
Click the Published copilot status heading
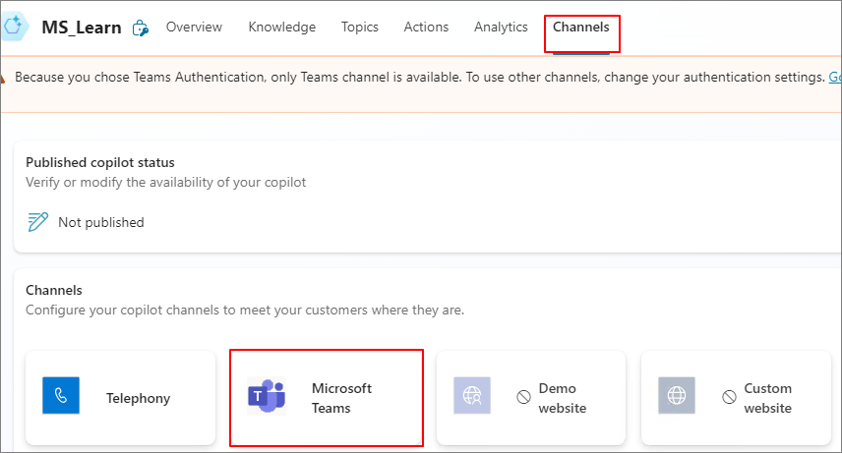100,163
